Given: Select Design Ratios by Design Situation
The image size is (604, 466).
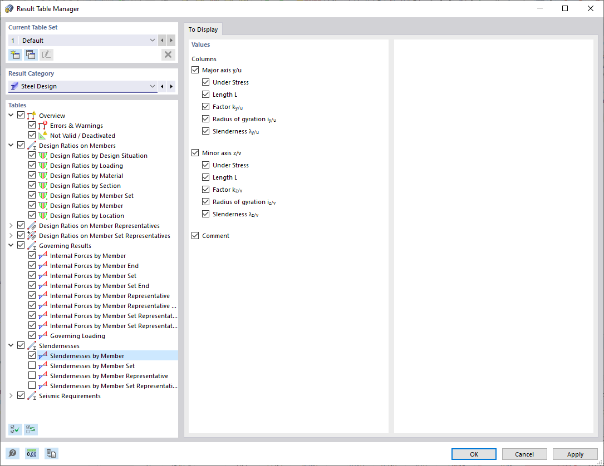Looking at the screenshot, I should (99, 156).
